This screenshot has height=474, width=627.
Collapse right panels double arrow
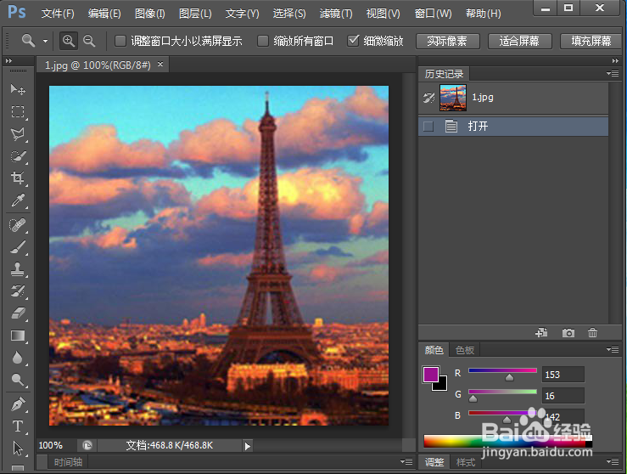pyautogui.click(x=615, y=61)
